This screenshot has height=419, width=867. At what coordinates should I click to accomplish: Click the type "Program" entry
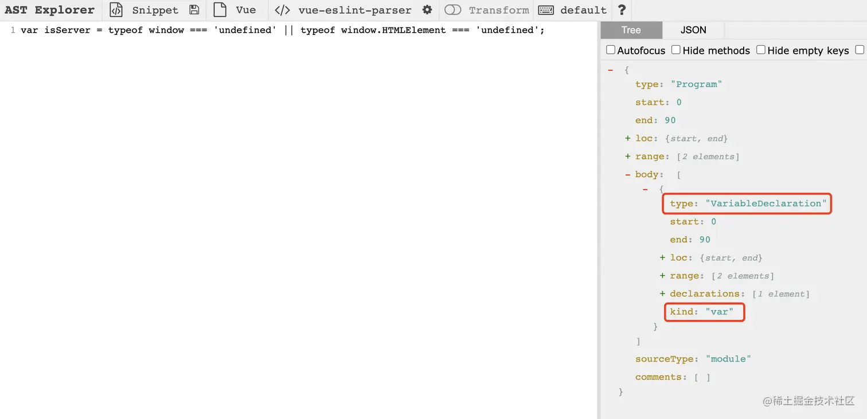pyautogui.click(x=678, y=84)
